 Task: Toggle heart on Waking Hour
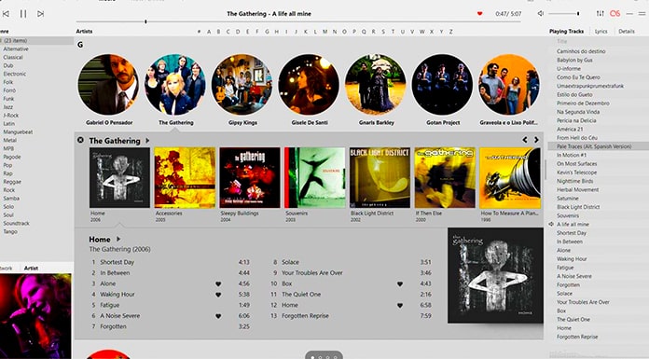[218, 295]
